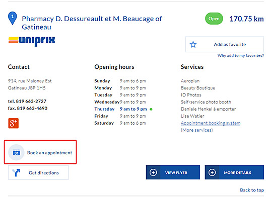Viewport: 272px width, 198px height.
Task: Click Gatineau J8P 1H5 postal line
Action: [27, 88]
